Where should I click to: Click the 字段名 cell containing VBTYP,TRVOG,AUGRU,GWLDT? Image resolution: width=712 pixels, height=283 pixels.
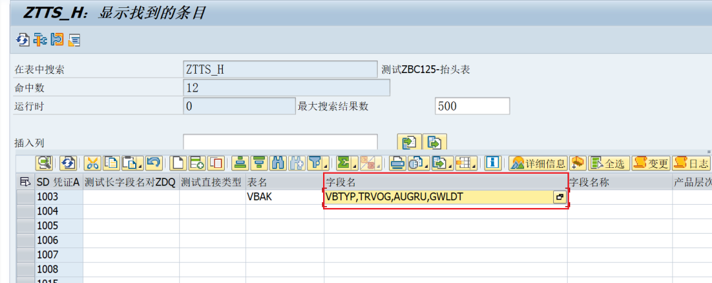(x=438, y=197)
